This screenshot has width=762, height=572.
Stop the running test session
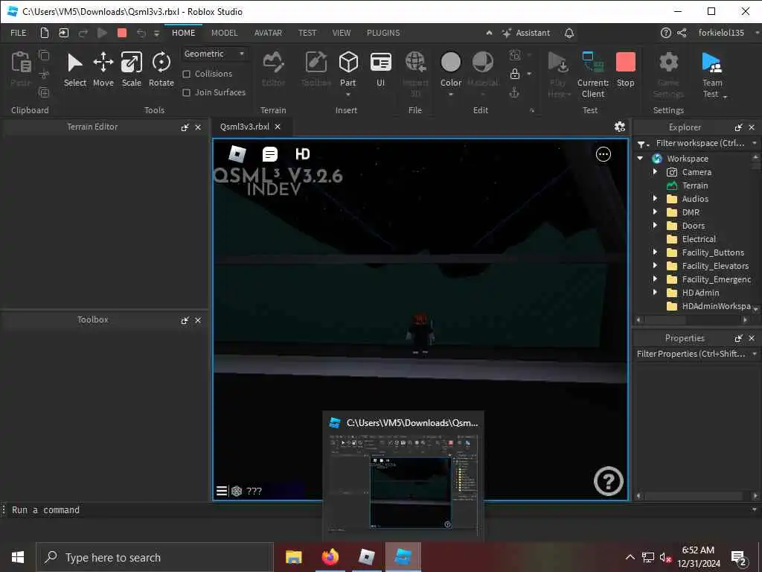(625, 69)
